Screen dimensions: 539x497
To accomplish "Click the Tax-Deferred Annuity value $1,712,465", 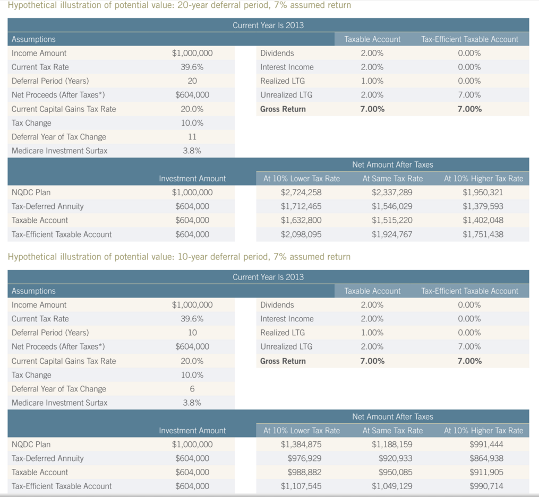I will coord(301,206).
